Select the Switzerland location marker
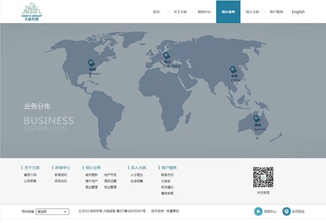 pos(166,55)
